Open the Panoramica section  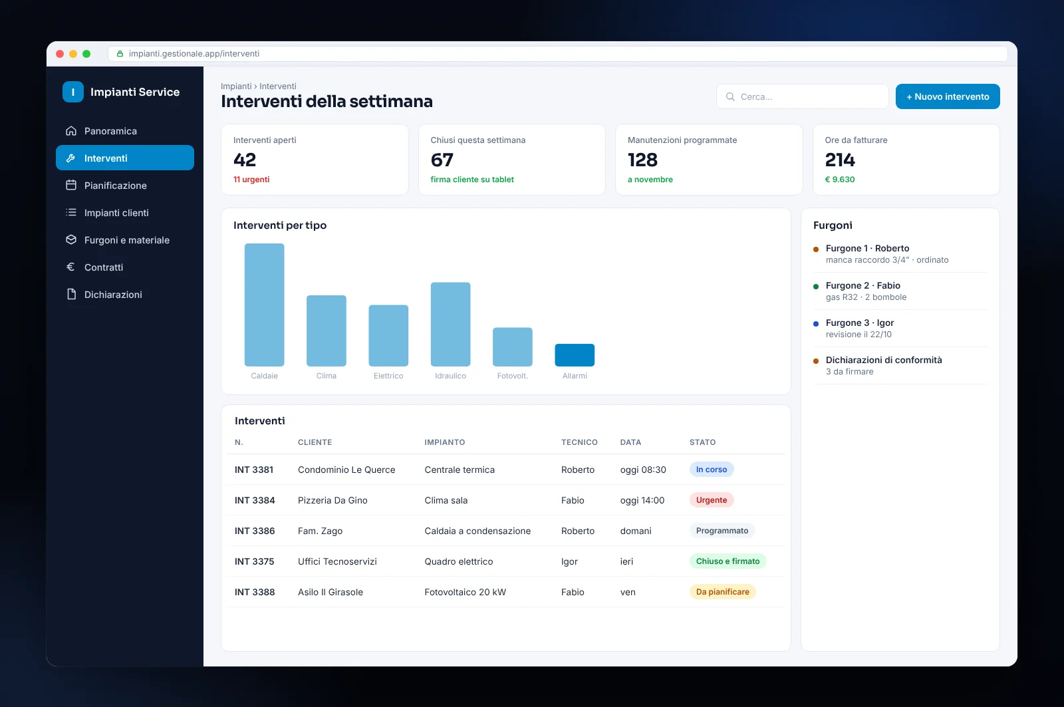tap(125, 131)
